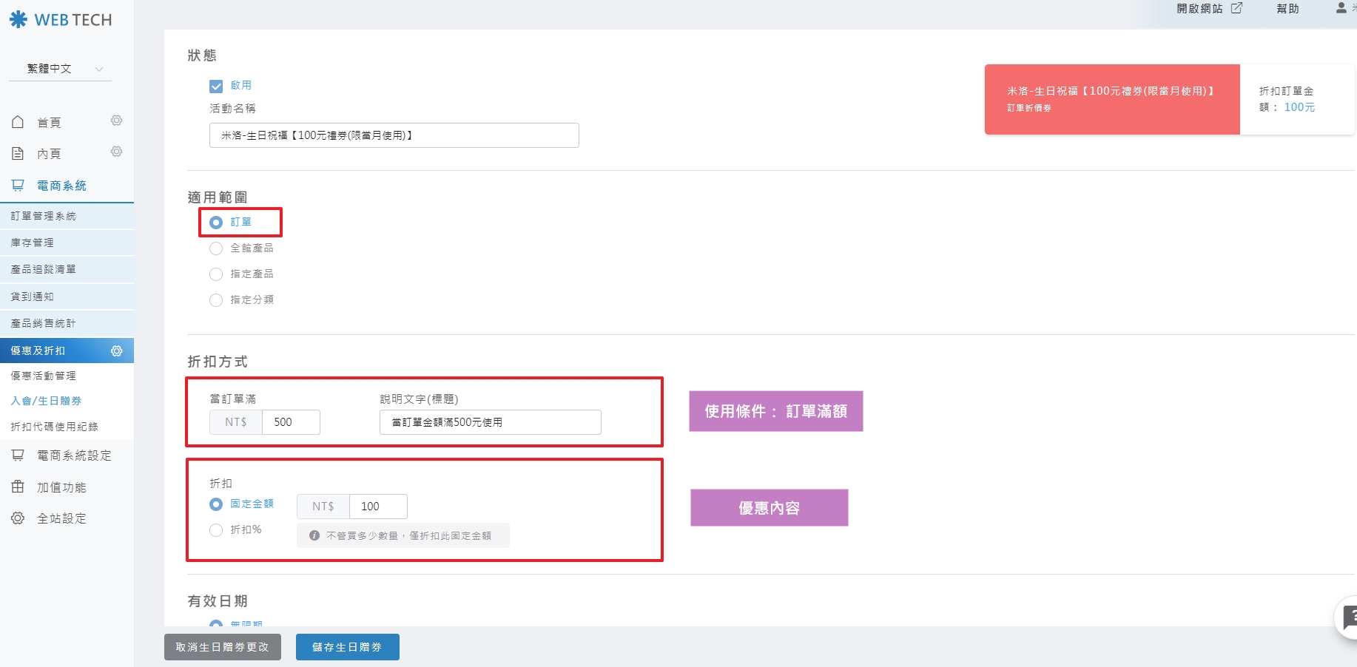Image resolution: width=1357 pixels, height=667 pixels.
Task: Click the red coupon preview card
Action: (1111, 99)
